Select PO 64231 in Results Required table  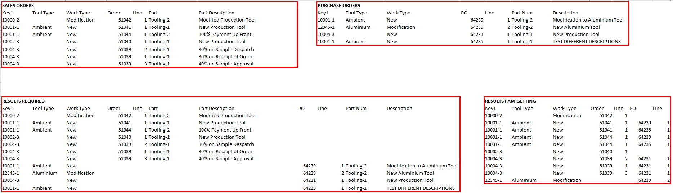click(309, 180)
